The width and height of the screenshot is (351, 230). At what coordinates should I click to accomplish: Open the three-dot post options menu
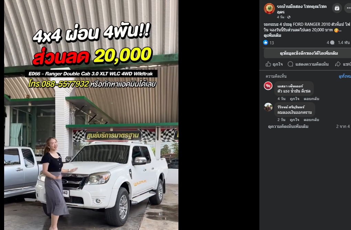[x=348, y=8]
